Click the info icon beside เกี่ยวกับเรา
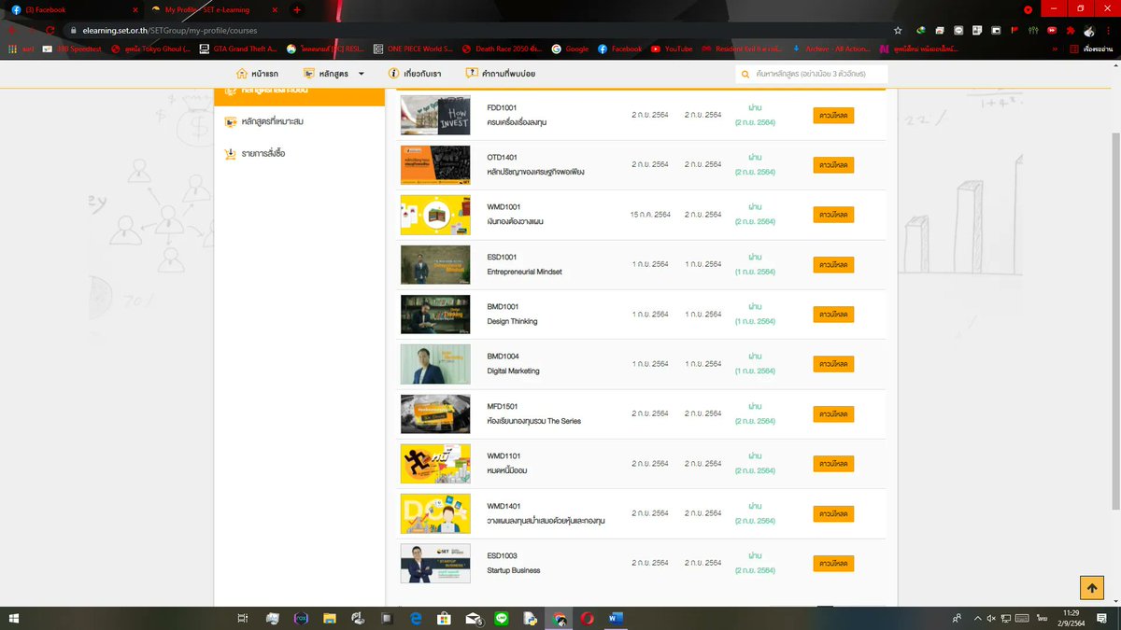 click(x=393, y=74)
